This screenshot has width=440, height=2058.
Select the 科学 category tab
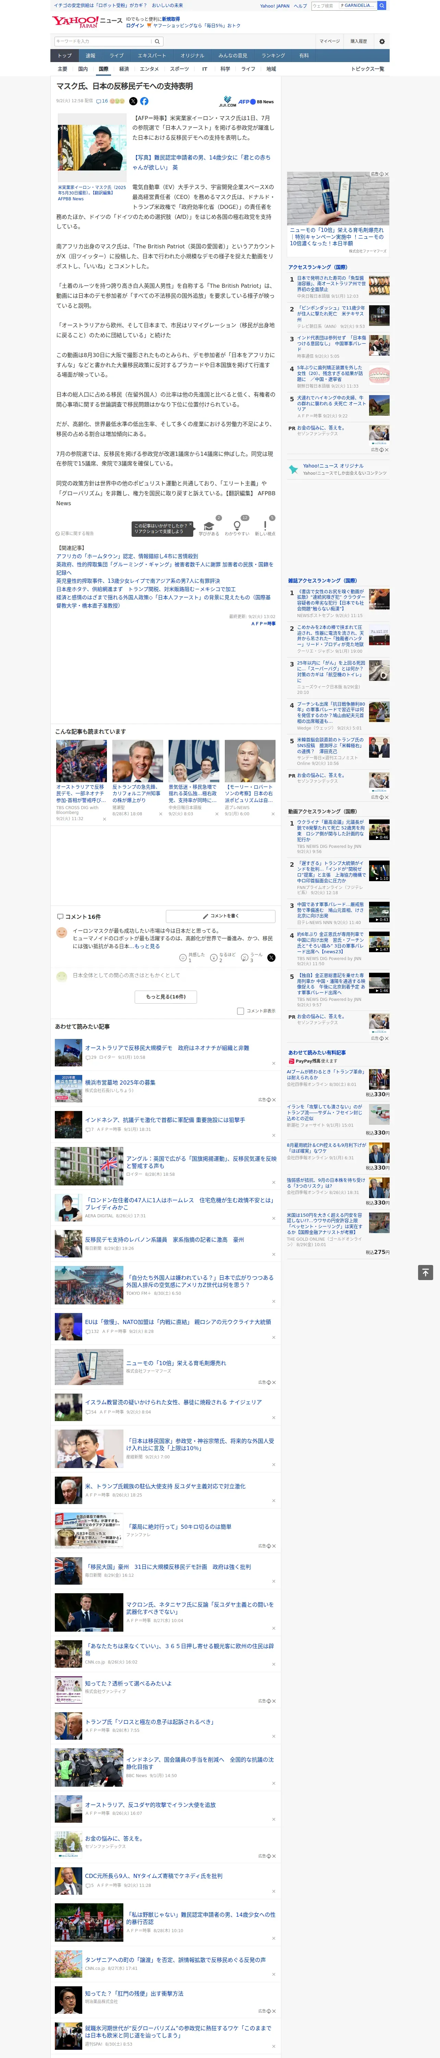tap(225, 69)
